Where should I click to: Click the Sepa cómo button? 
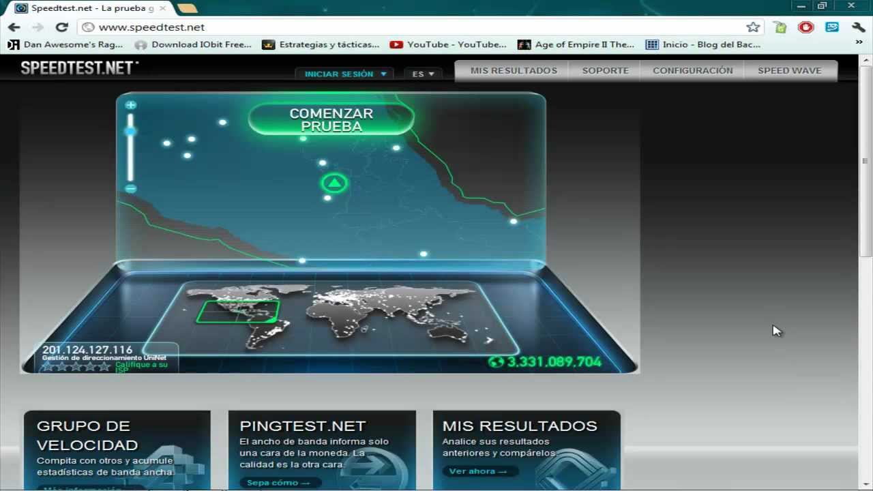tap(280, 483)
